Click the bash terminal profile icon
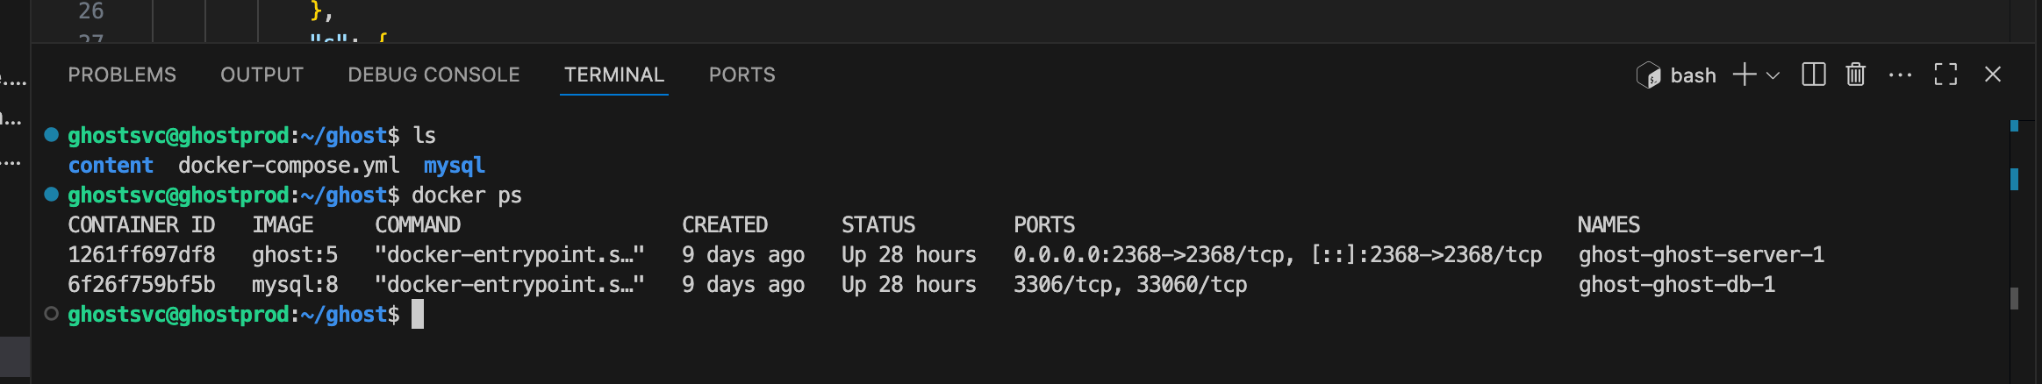2042x384 pixels. coord(1649,75)
